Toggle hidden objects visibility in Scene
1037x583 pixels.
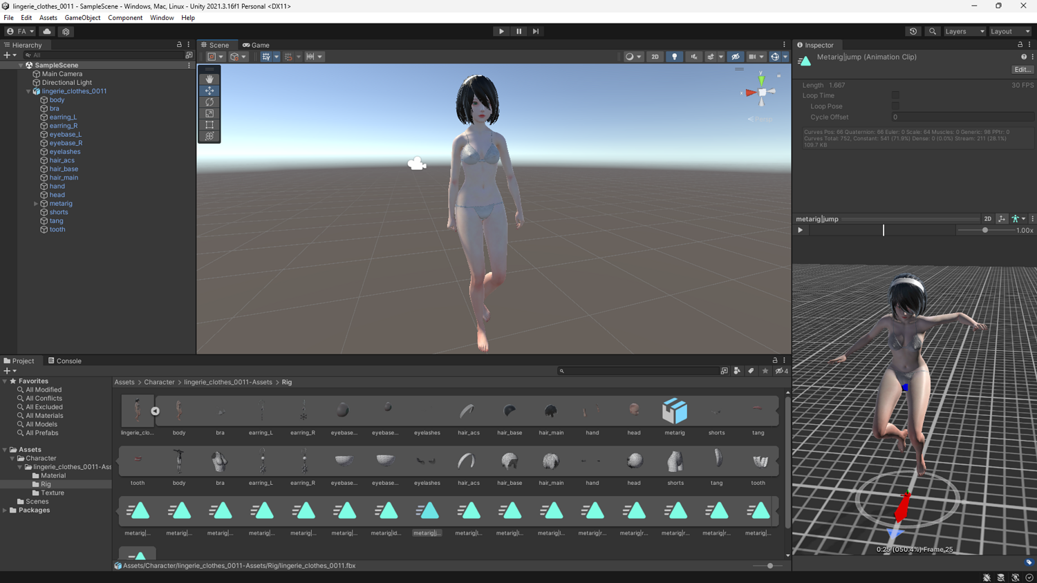(736, 57)
